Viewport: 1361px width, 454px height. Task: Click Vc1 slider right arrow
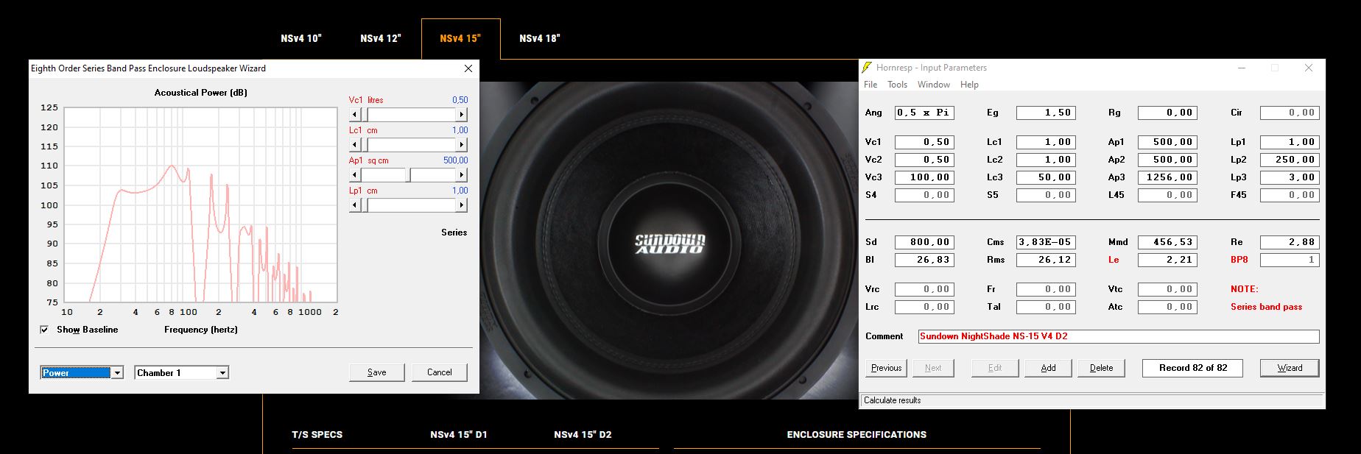click(462, 115)
